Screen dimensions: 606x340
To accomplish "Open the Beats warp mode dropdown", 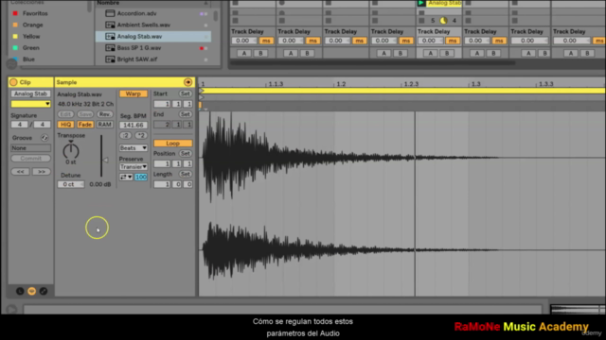I will coord(133,148).
